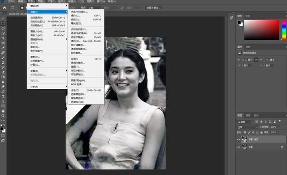The height and width of the screenshot is (175, 287).
Task: Choose 反相(I) Invert from submenu
Action: click(x=86, y=58)
